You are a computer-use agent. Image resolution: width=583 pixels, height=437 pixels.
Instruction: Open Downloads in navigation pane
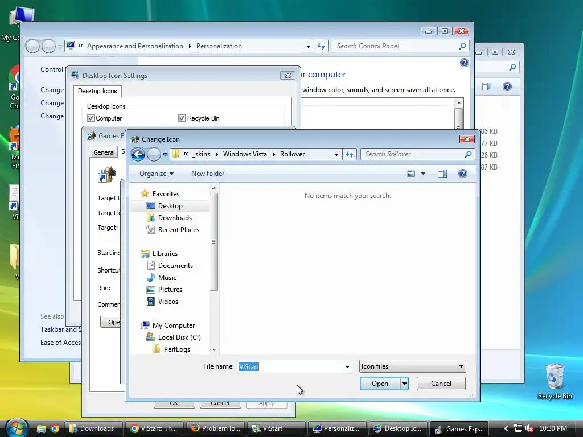175,218
